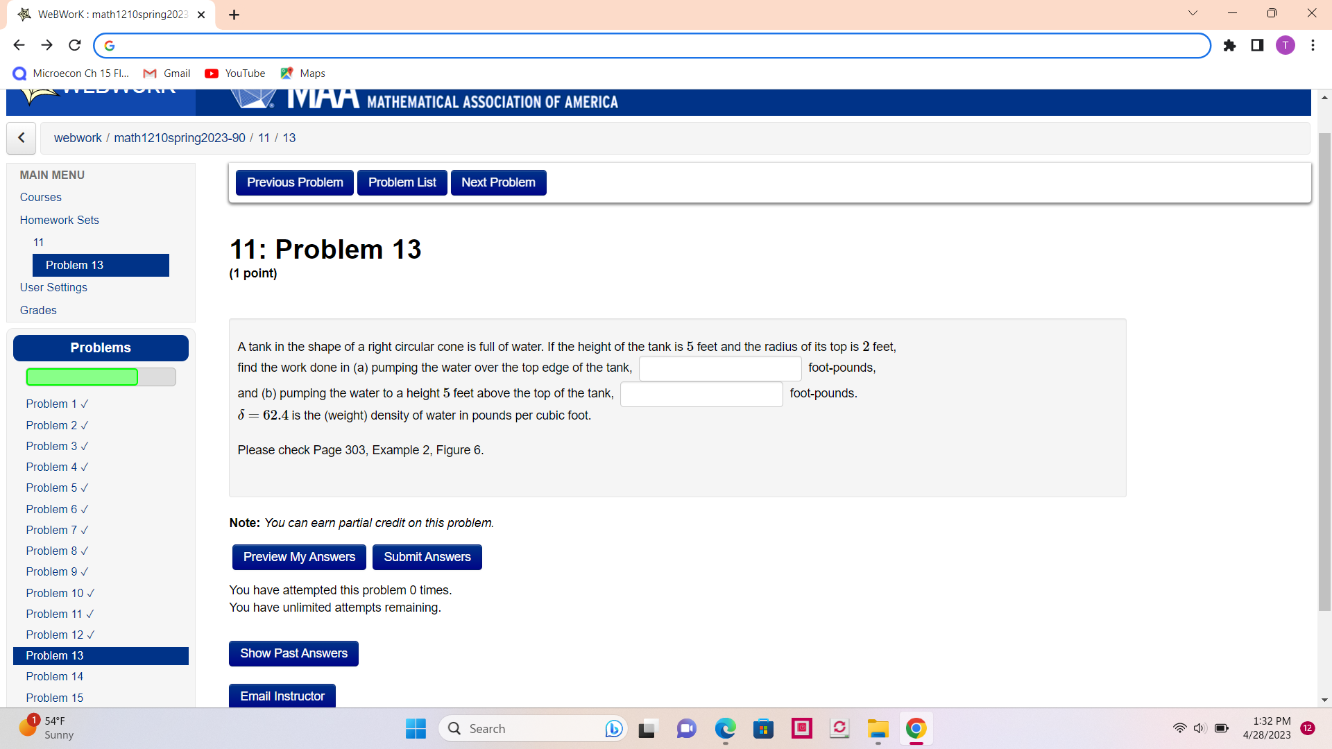Open the Problem List page
Viewport: 1332px width, 749px height.
(x=402, y=182)
